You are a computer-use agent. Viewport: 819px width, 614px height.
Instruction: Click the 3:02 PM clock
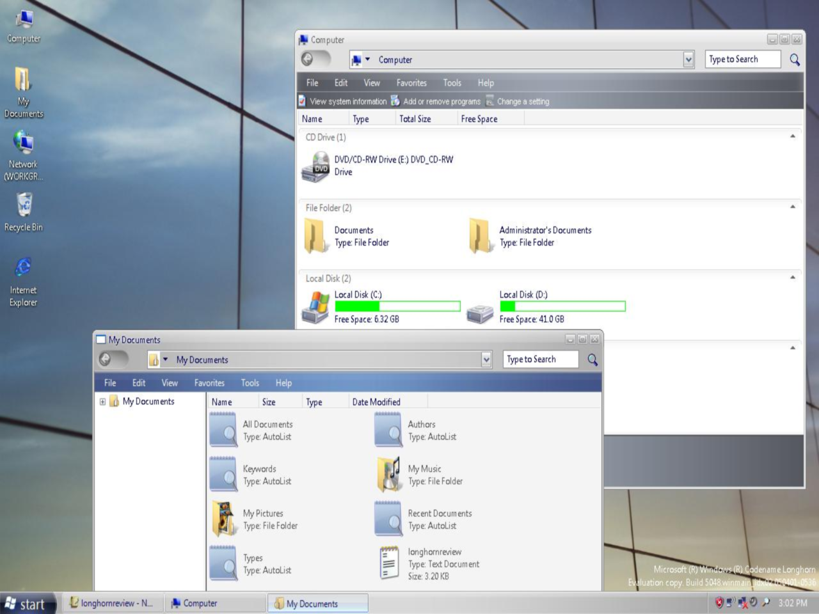[x=793, y=603]
